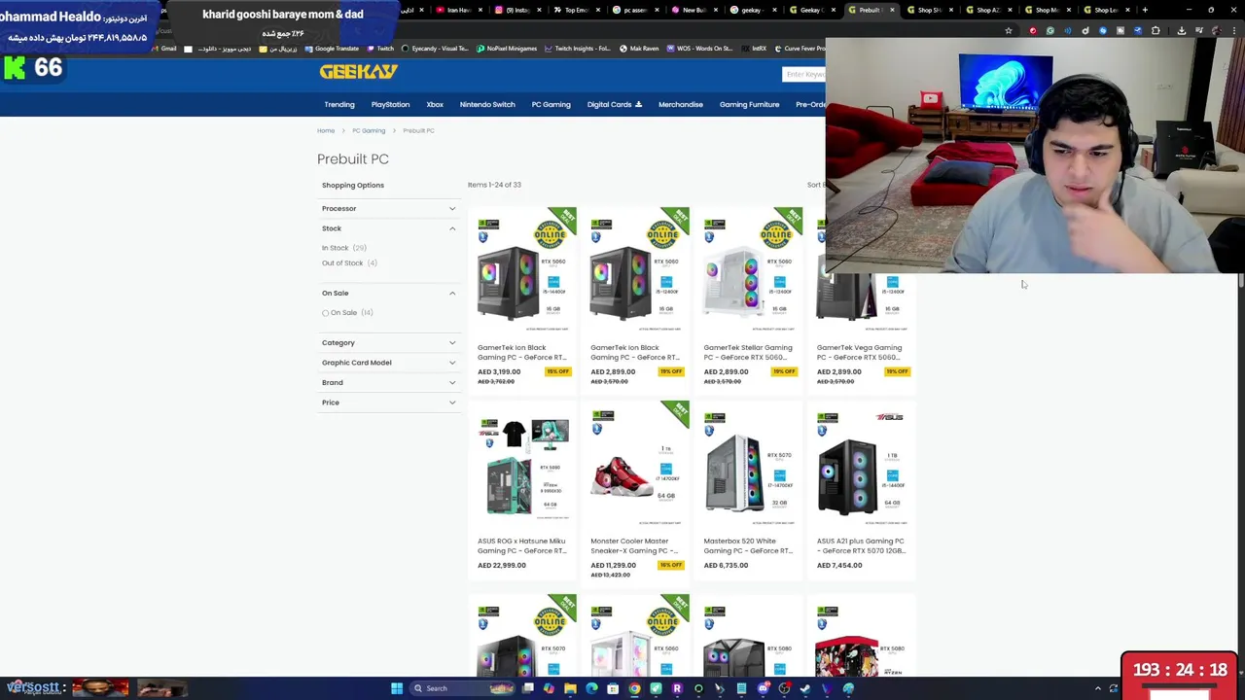Image resolution: width=1245 pixels, height=700 pixels.
Task: Open the Digital Cards menu
Action: coord(614,104)
